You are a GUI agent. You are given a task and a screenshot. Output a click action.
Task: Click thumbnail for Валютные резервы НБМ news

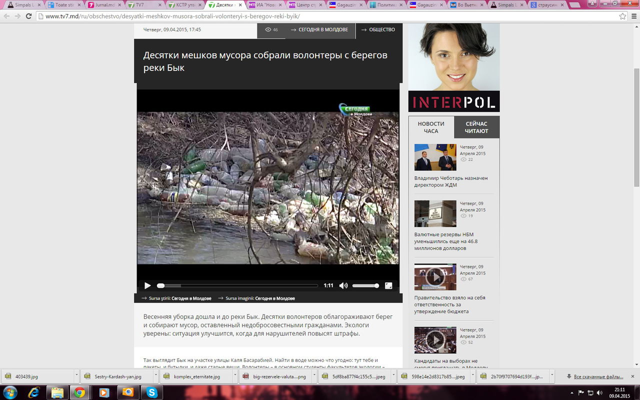click(435, 213)
